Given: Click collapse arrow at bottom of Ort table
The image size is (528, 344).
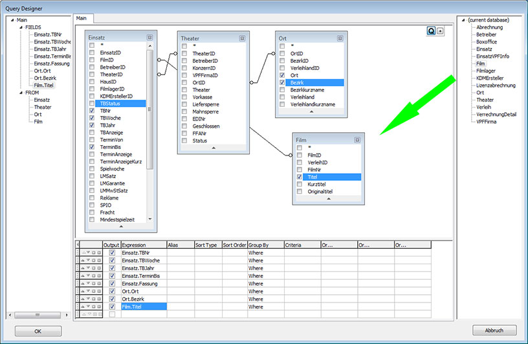Looking at the screenshot, I should tap(312, 112).
